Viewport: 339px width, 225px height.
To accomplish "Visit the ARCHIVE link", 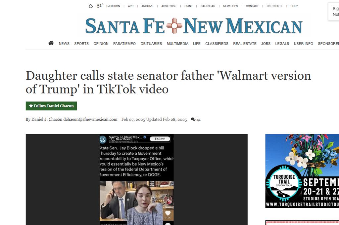I will click(x=147, y=6).
